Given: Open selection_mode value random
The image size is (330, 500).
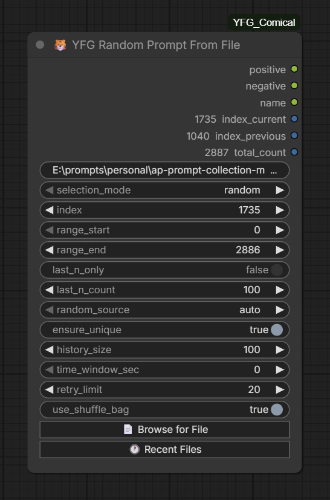Looking at the screenshot, I should [242, 190].
